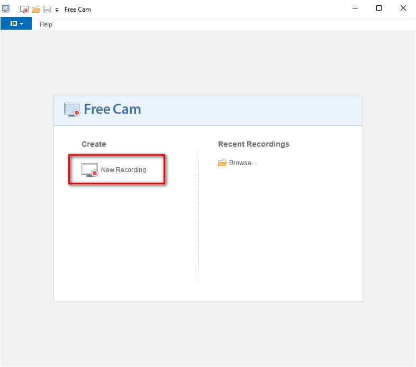This screenshot has width=416, height=367.
Task: Start new recording from quick access toolbar
Action: pyautogui.click(x=24, y=9)
